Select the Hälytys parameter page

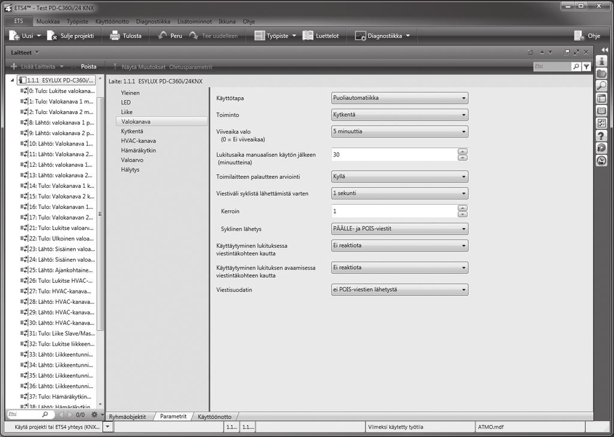tap(130, 169)
